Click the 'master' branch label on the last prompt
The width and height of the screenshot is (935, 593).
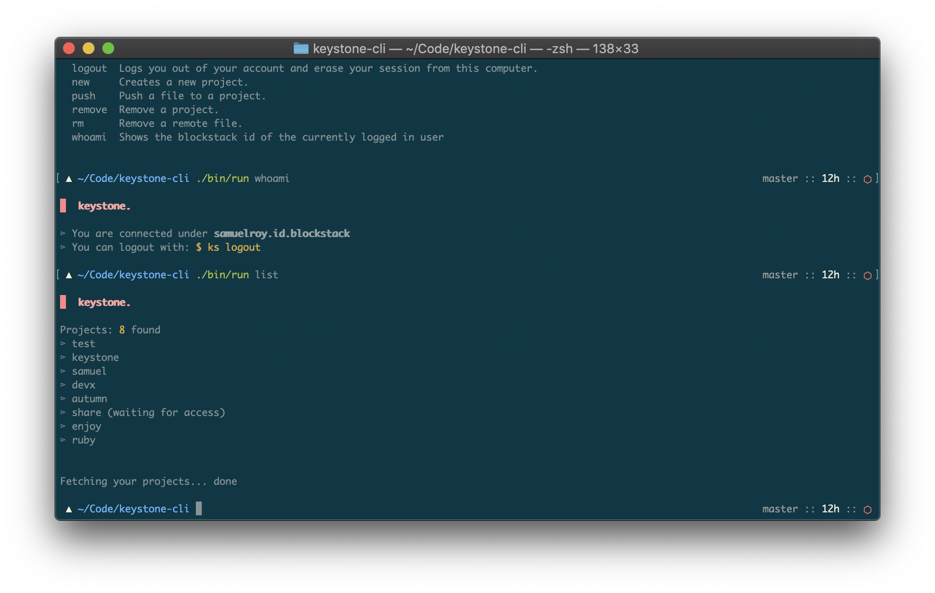(x=780, y=509)
